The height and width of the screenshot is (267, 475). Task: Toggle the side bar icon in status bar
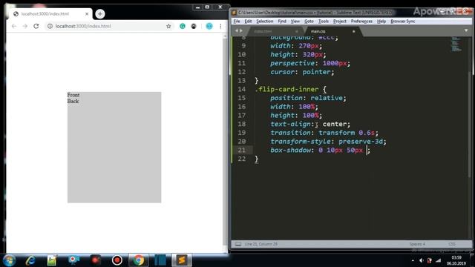tap(238, 244)
